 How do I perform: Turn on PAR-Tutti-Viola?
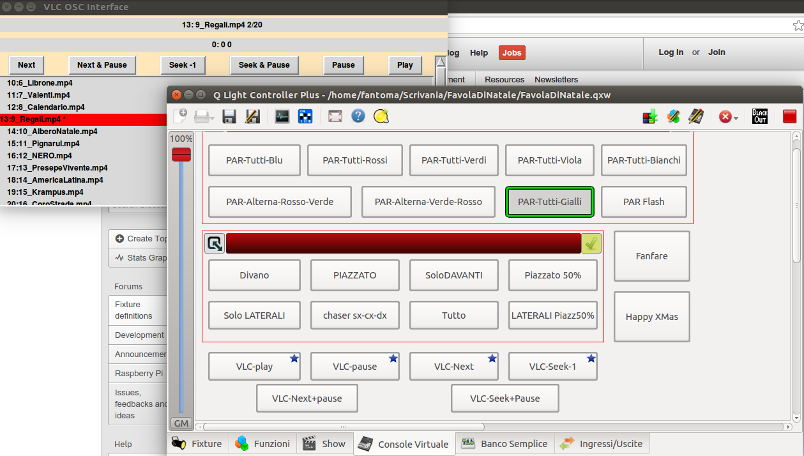[x=550, y=160]
